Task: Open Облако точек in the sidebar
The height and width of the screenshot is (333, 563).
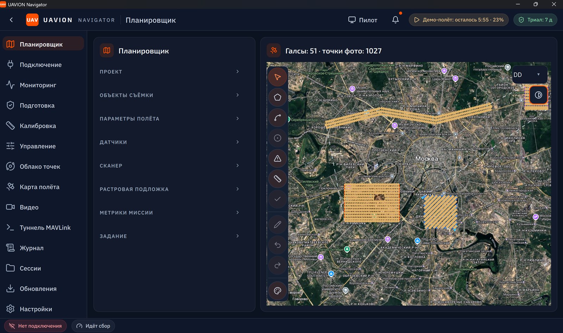Action: point(43,167)
